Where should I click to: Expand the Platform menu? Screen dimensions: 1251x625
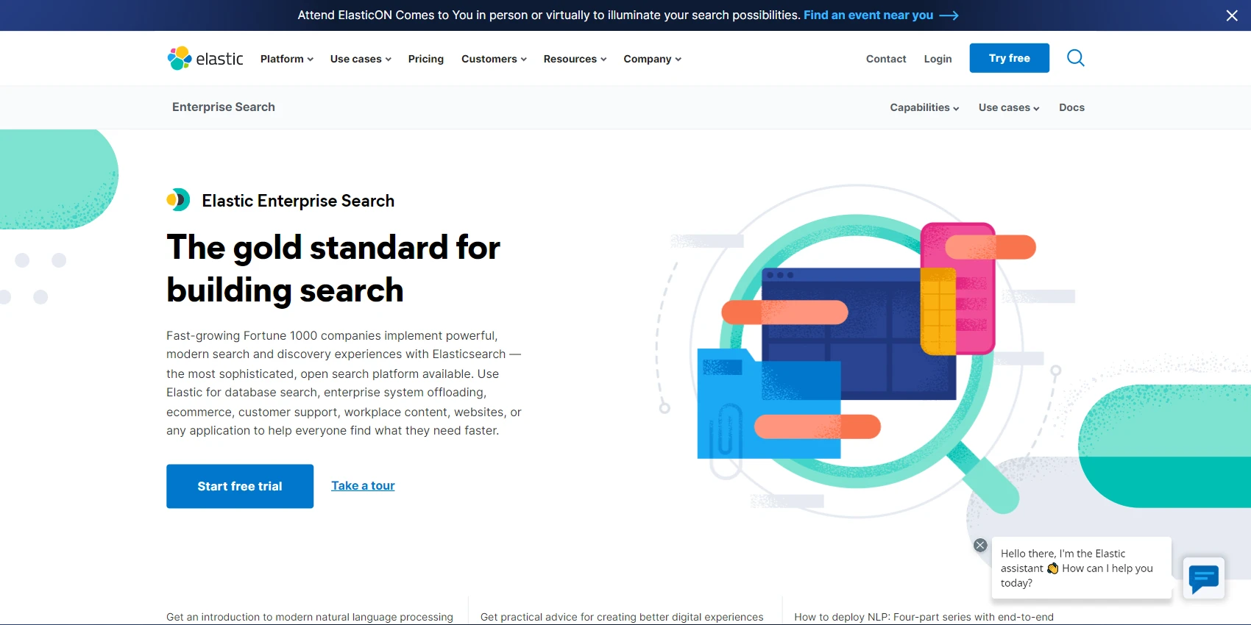point(287,59)
